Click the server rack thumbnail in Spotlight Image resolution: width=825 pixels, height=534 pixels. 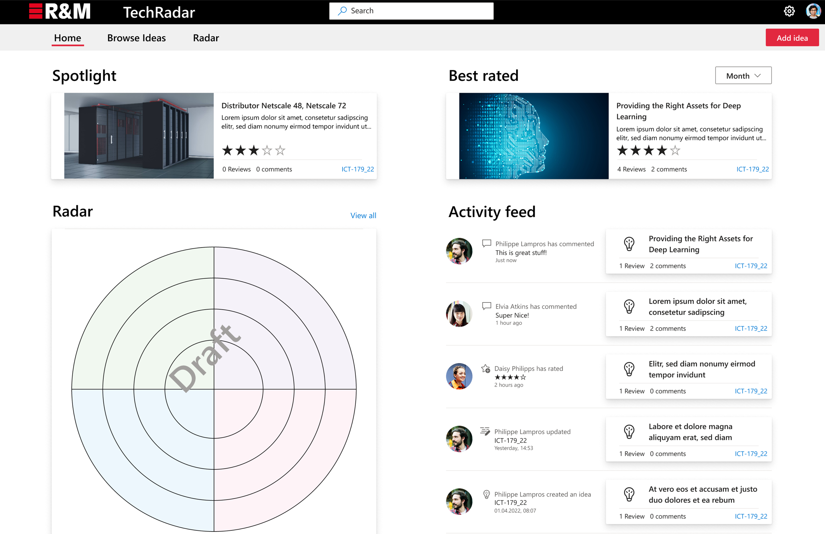coord(139,136)
